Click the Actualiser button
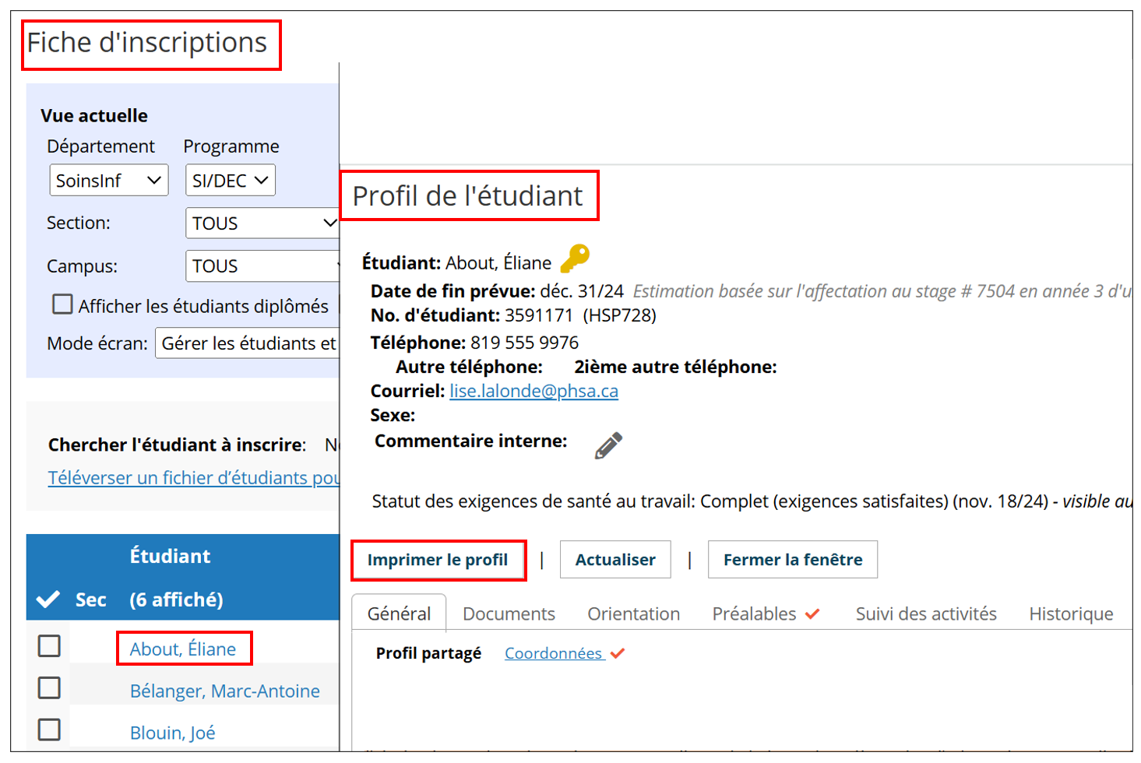 [x=615, y=560]
